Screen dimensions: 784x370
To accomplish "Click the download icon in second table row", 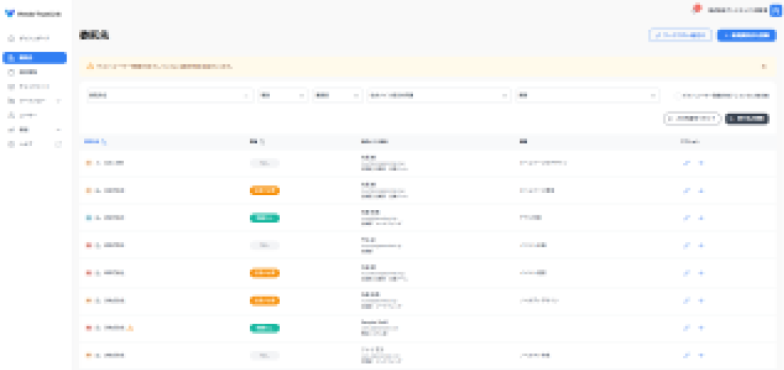I will (x=701, y=190).
